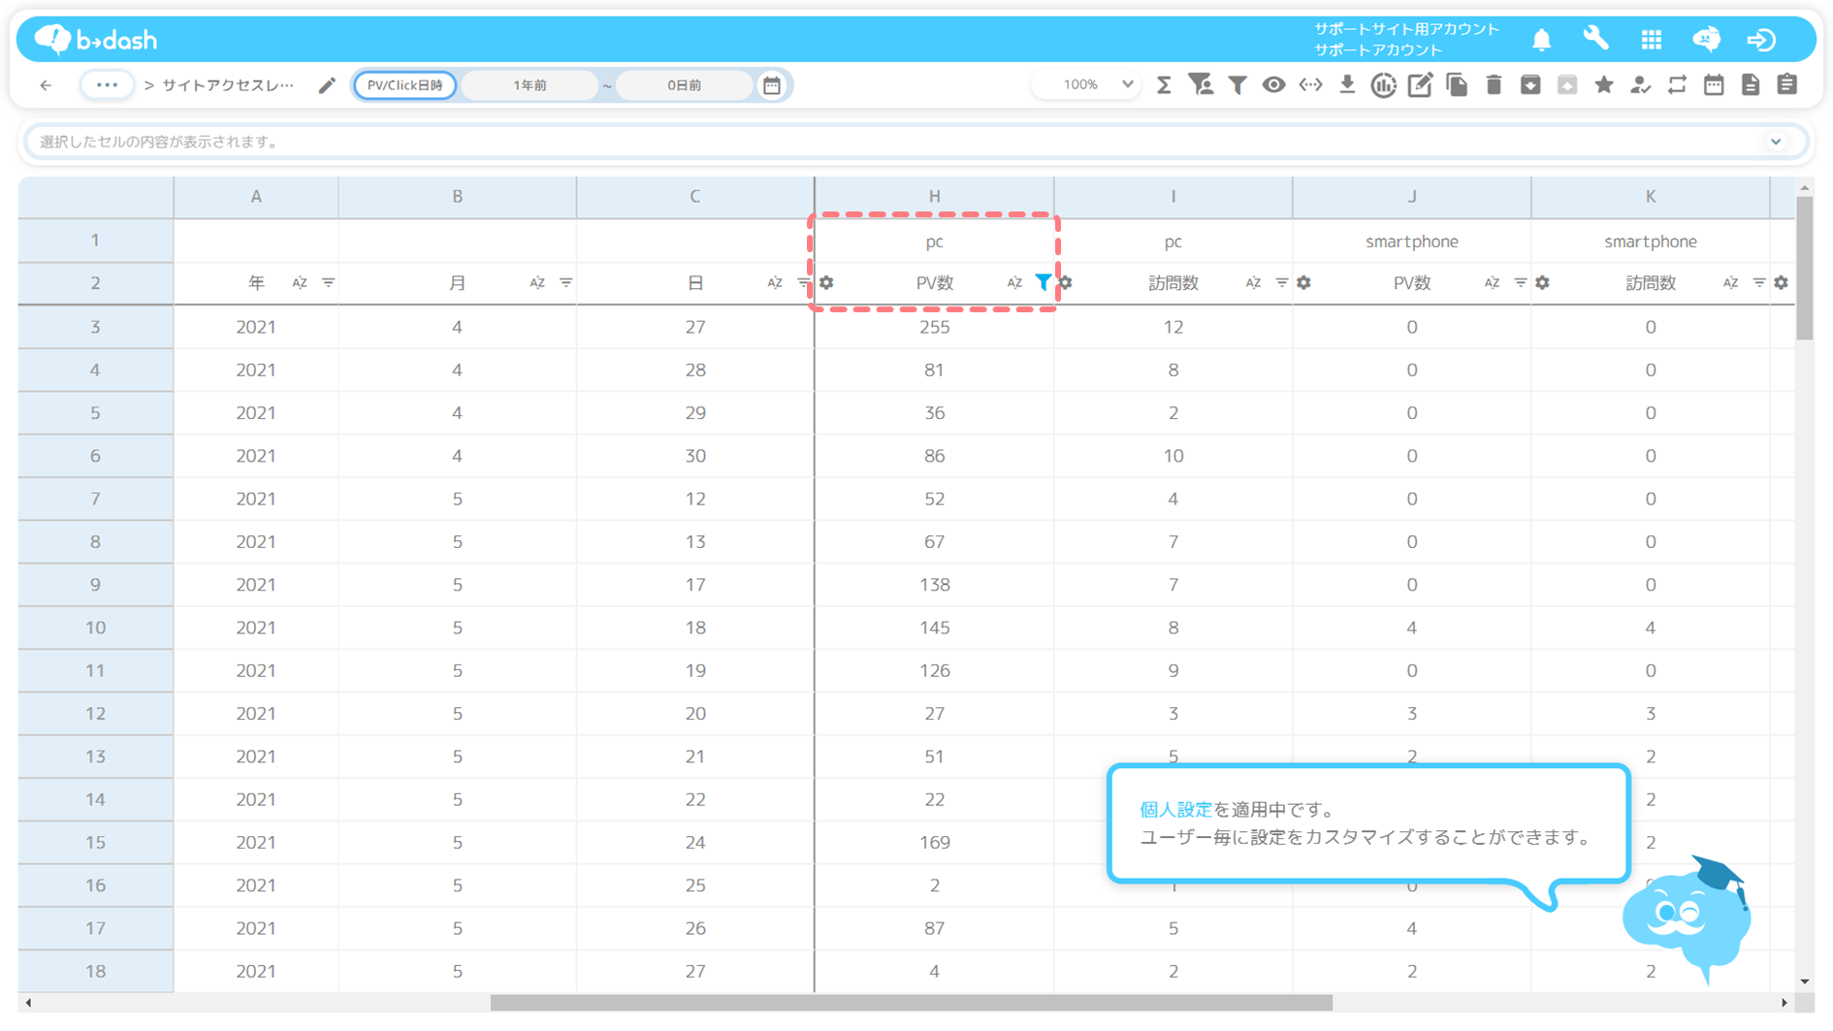Open the gear settings before pc PV数
This screenshot has height=1031, width=1833.
[x=826, y=283]
